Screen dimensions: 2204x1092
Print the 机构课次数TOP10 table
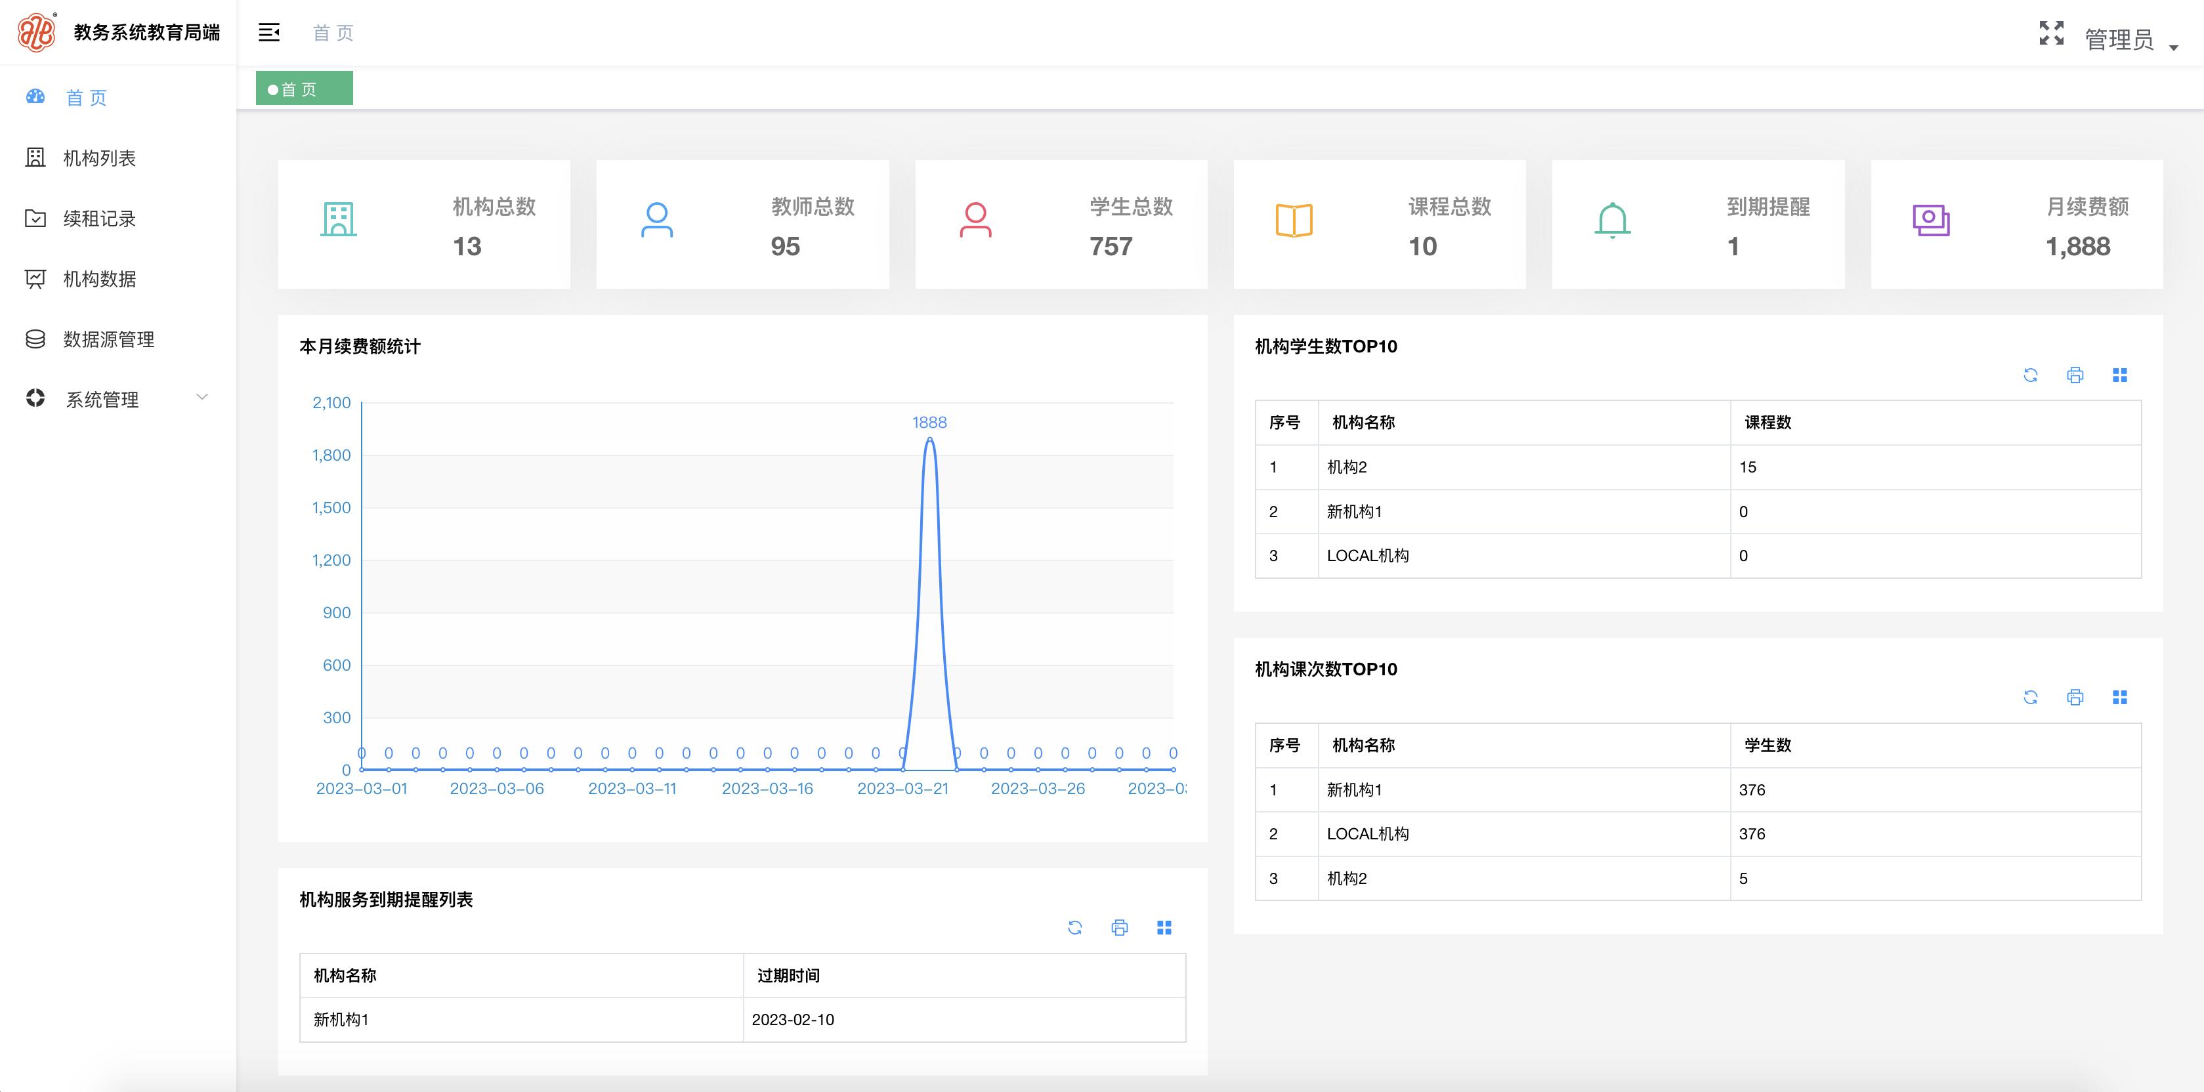[x=2075, y=698]
